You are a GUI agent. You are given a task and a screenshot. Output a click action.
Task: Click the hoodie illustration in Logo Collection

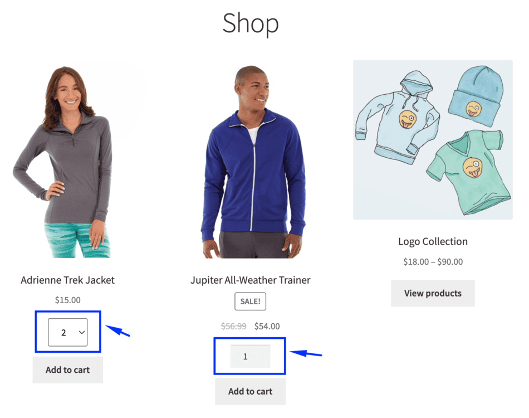[x=398, y=118]
